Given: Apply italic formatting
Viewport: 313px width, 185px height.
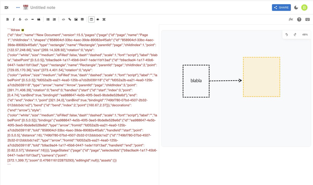Looking at the screenshot, I should click(14, 19).
